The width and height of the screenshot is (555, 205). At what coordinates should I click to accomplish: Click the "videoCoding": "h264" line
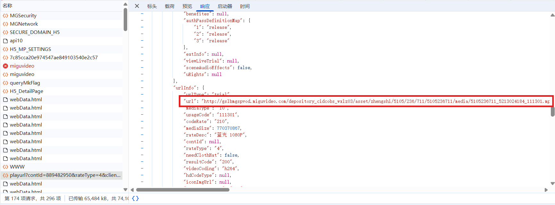point(211,168)
